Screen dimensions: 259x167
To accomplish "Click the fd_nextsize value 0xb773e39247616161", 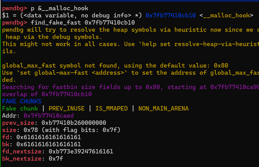I will point(81,151).
